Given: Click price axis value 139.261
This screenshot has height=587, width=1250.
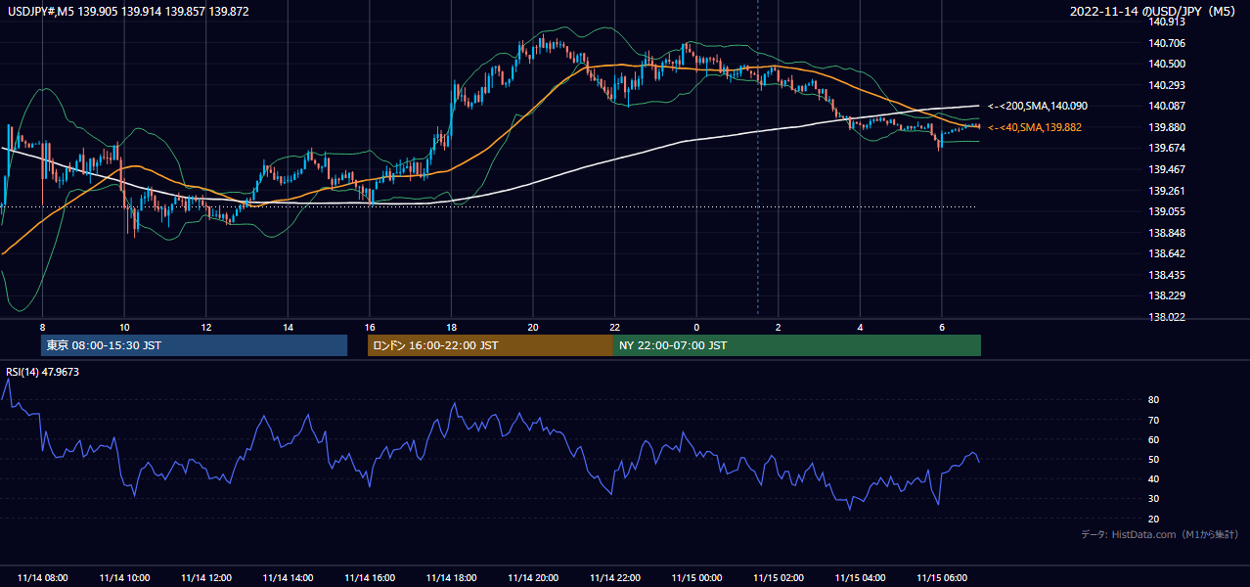Looking at the screenshot, I should pyautogui.click(x=1168, y=191).
